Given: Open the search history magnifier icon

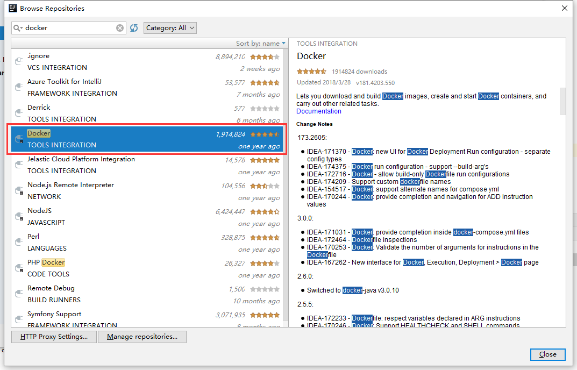Looking at the screenshot, I should (18, 28).
